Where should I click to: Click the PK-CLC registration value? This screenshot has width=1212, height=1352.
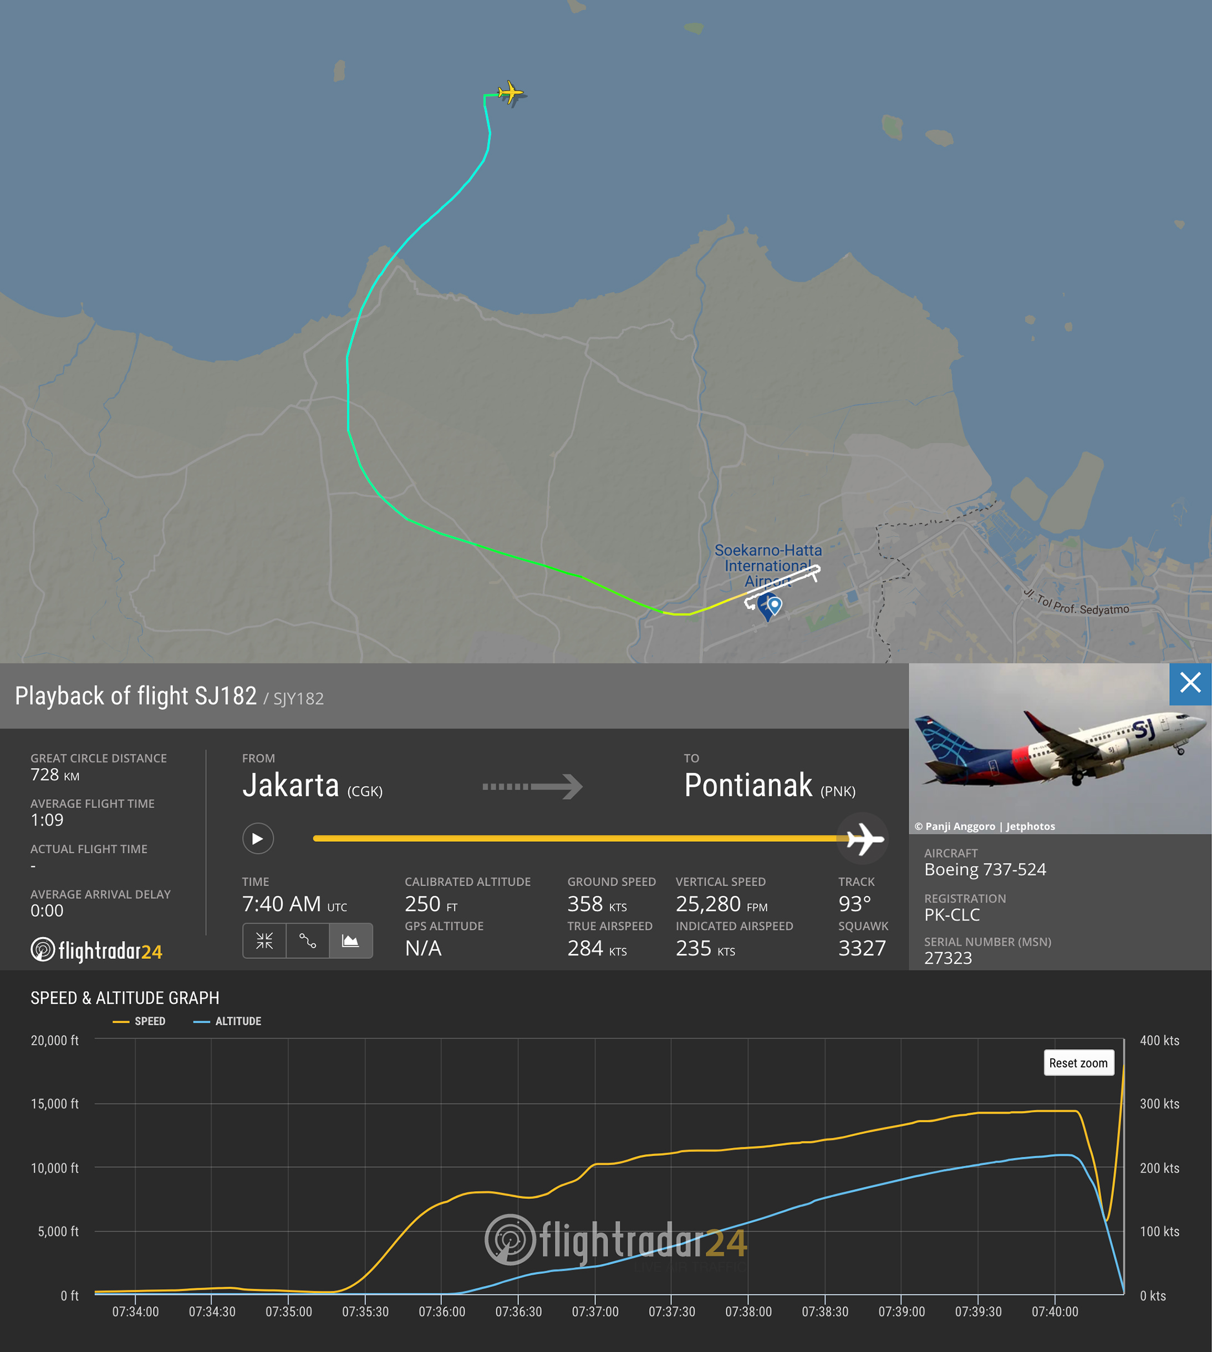951,914
